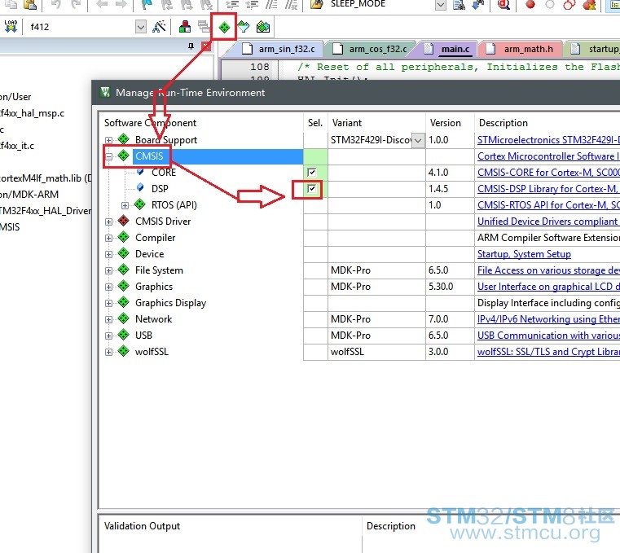Open the f412 target selection dropdown
This screenshot has height=553, width=620.
tap(141, 27)
